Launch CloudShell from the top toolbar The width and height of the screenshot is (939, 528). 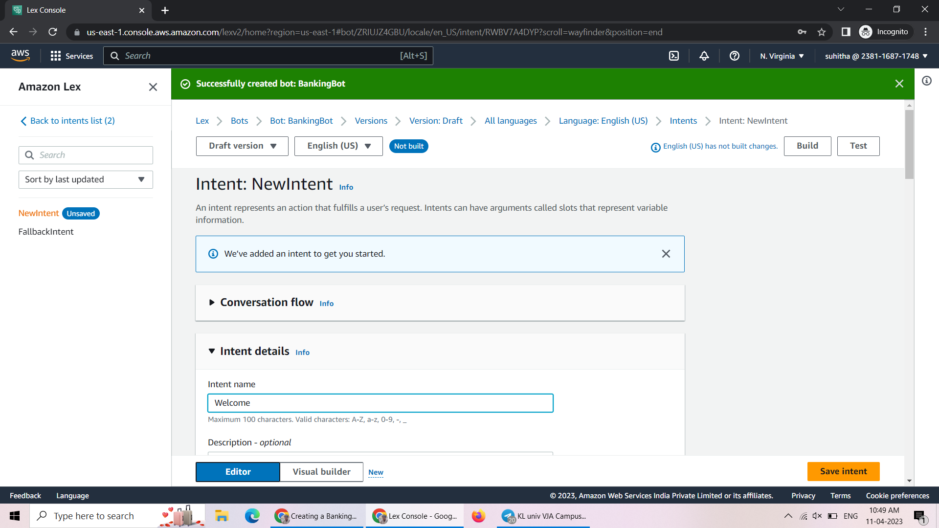[x=673, y=56]
